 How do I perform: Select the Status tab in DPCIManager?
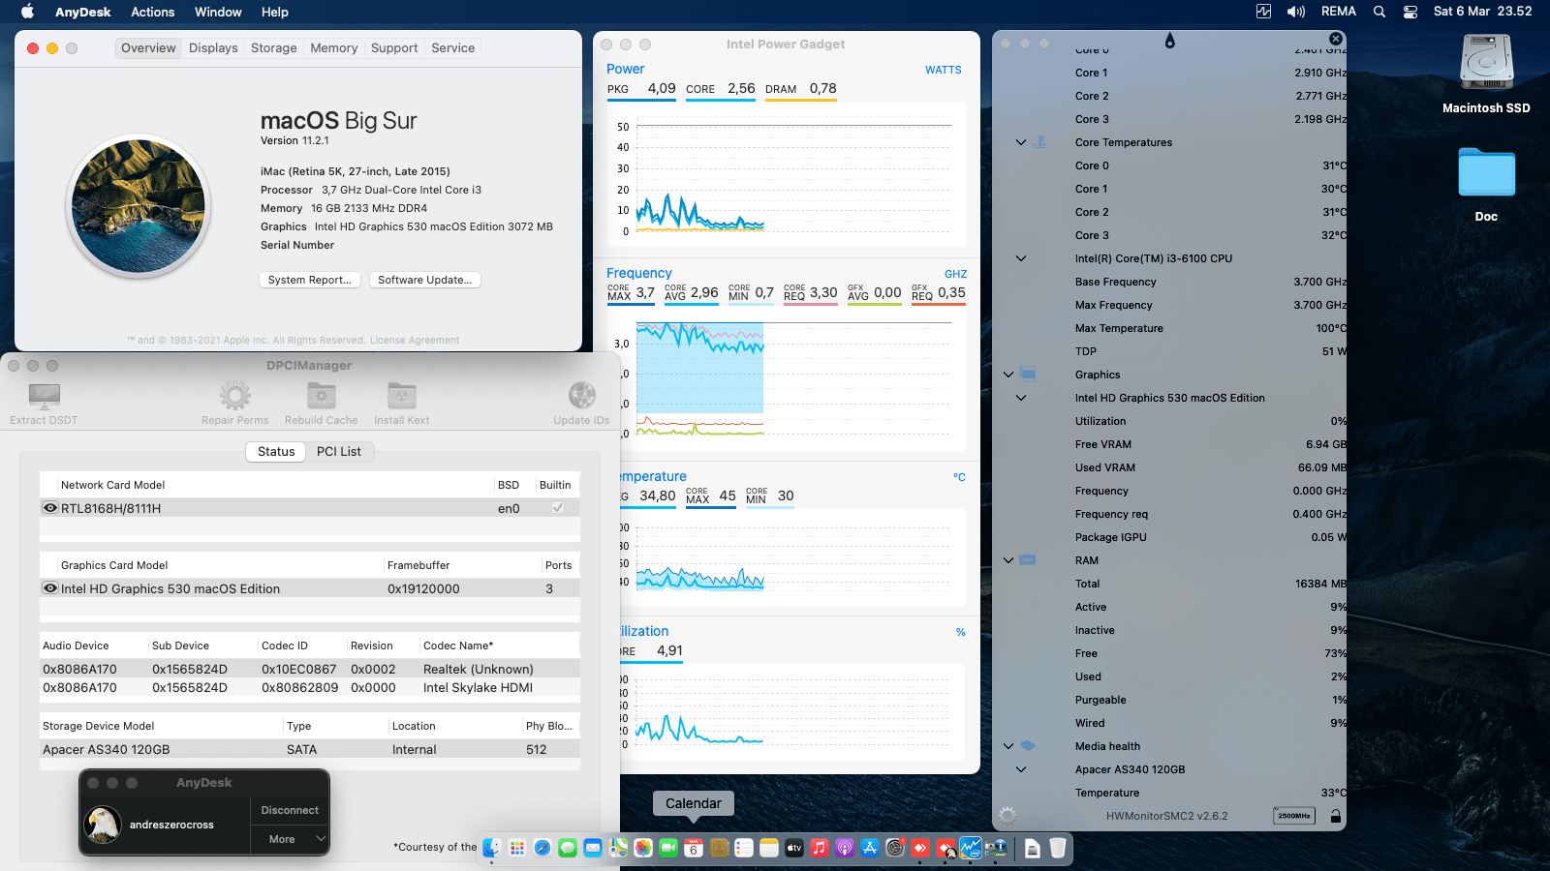tap(276, 451)
